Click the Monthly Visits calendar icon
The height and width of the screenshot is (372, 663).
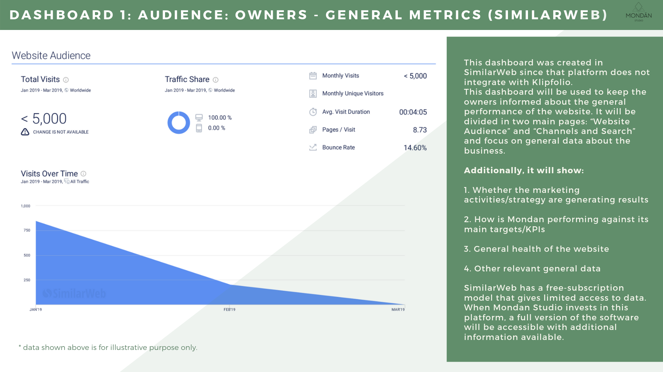click(313, 76)
